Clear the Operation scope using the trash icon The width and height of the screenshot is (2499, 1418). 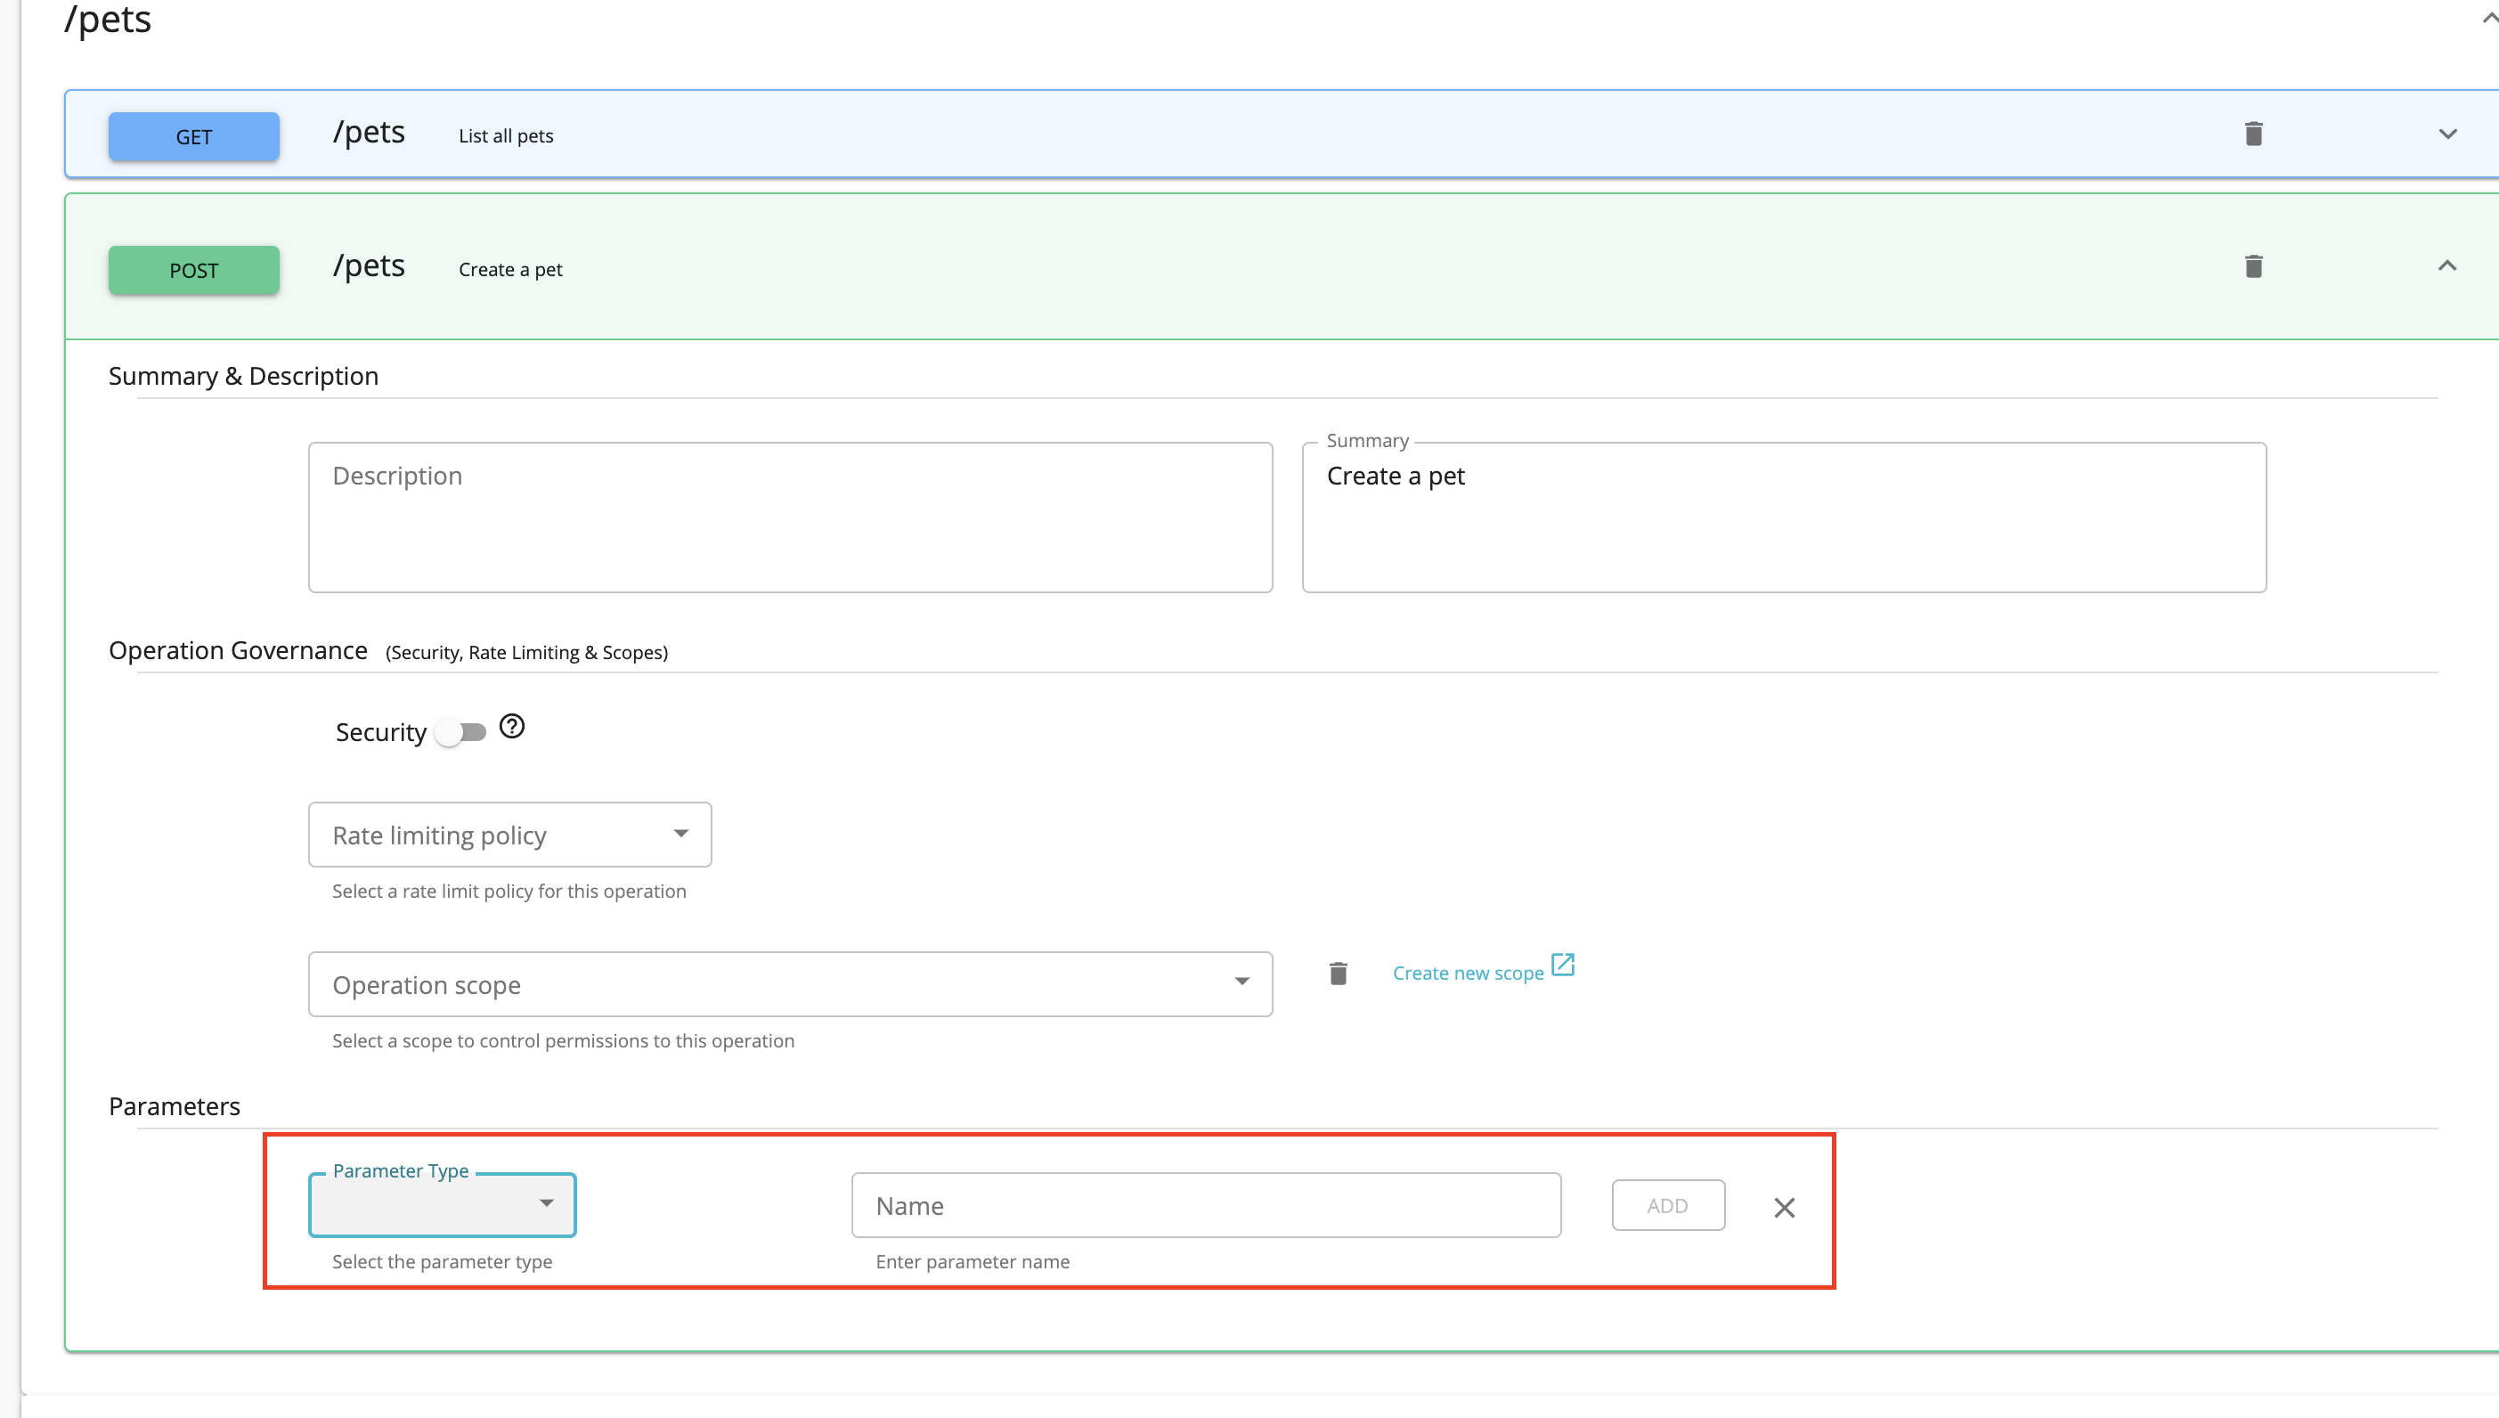[1338, 973]
